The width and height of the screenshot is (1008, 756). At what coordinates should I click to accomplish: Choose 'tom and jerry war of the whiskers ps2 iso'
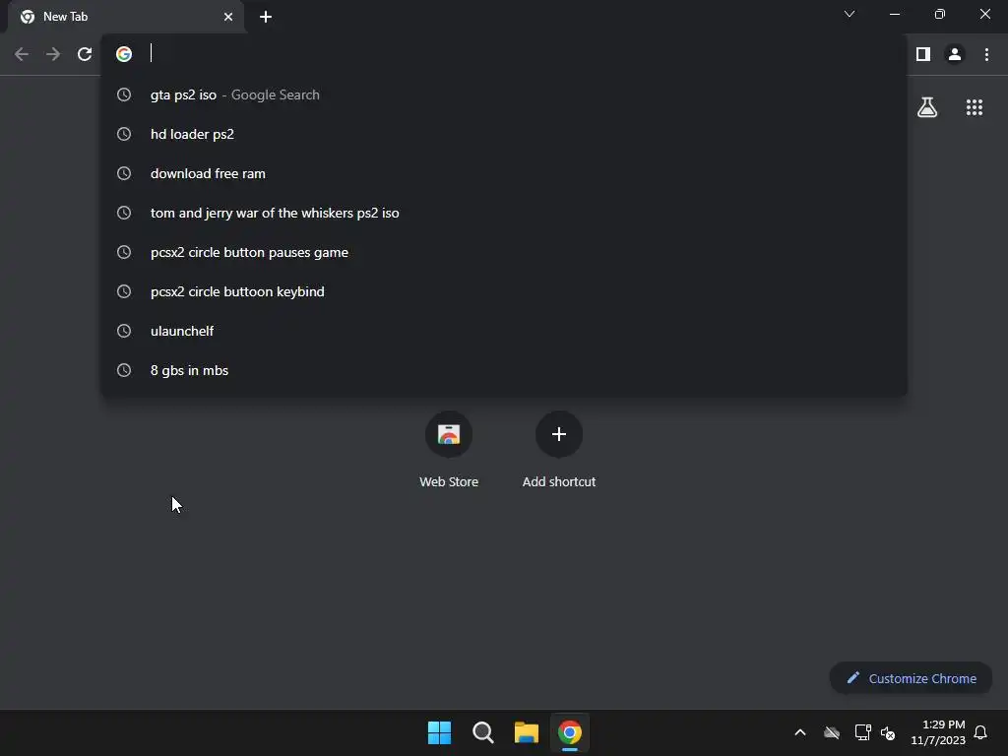click(504, 213)
